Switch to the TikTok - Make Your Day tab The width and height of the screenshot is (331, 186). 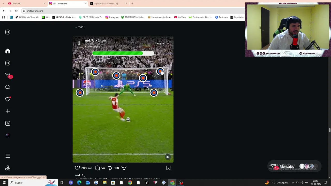109,3
